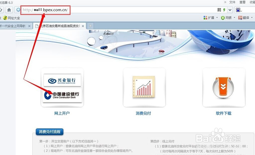Click the Baidu paw search engine icon
Viewport: 255px width, 155px height.
(238, 10)
